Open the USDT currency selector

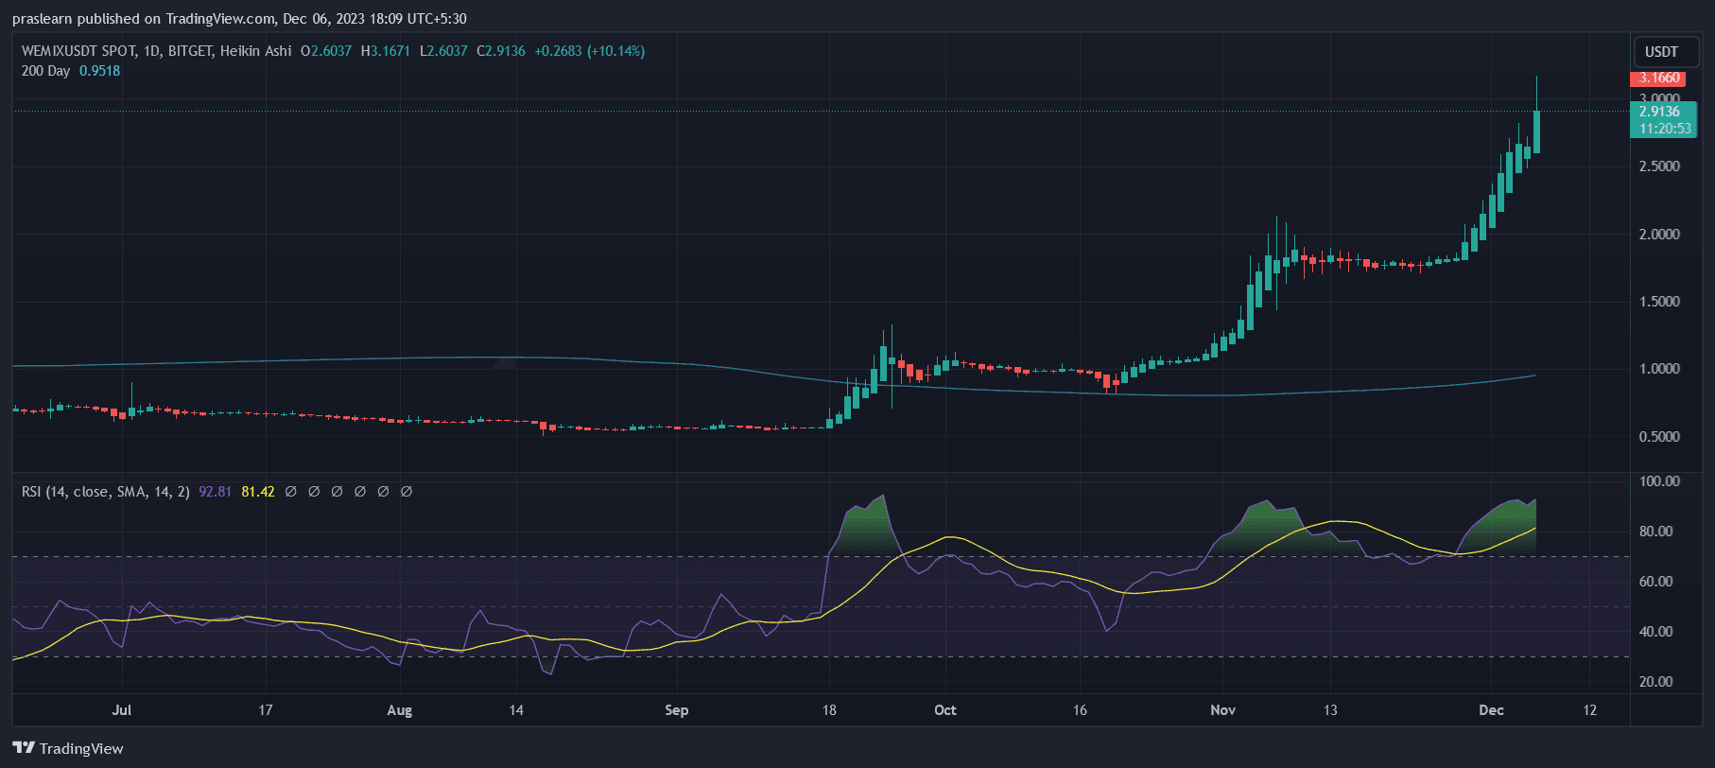click(1661, 52)
